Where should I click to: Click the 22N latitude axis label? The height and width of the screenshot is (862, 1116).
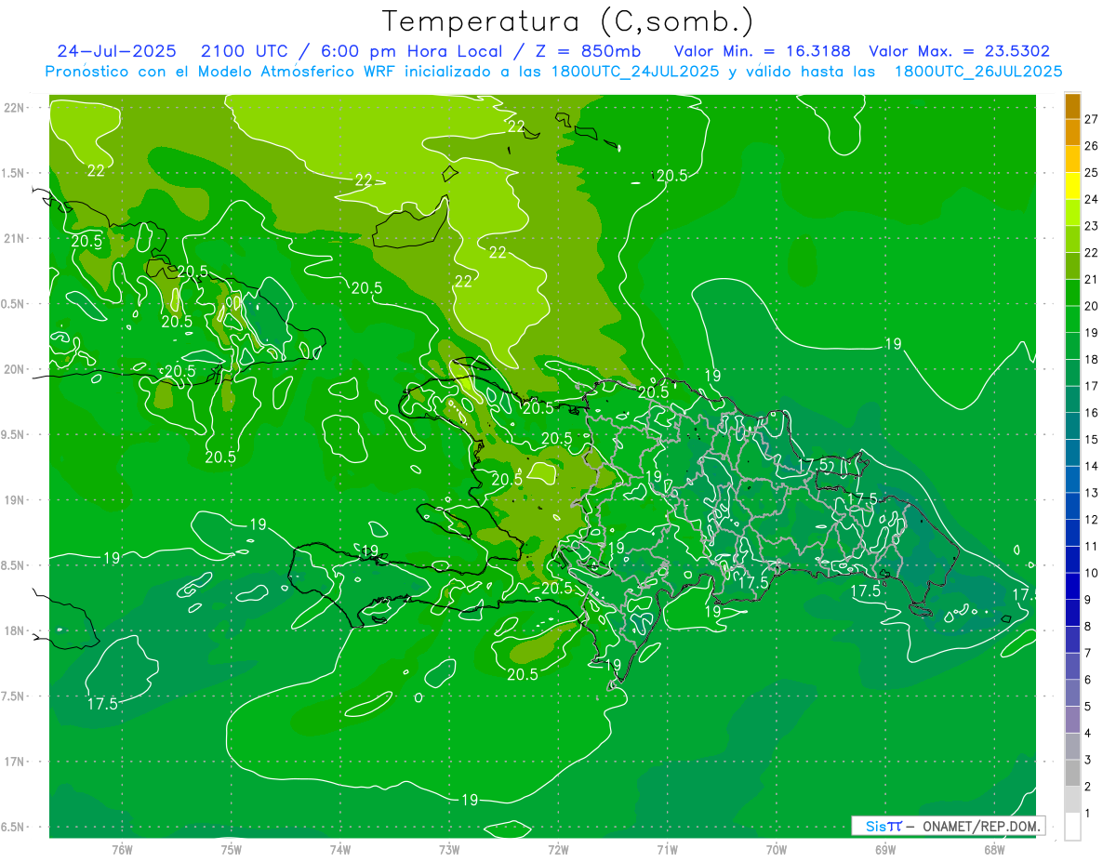[x=15, y=107]
